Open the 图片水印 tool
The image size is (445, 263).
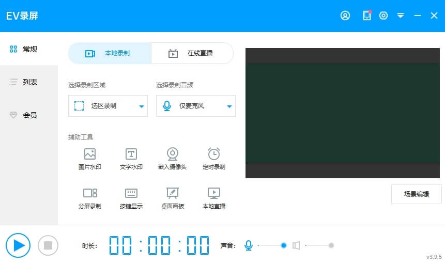click(x=90, y=159)
